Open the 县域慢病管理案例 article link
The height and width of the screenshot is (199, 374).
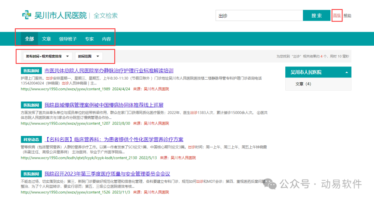[x=104, y=105]
